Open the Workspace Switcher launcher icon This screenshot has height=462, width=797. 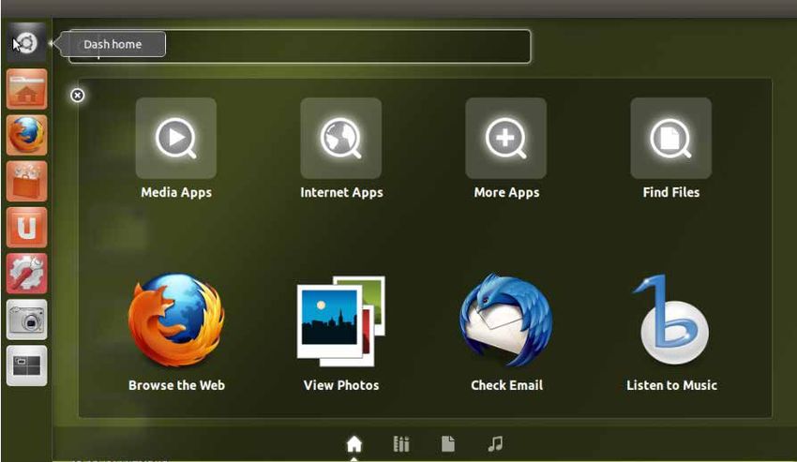point(26,365)
